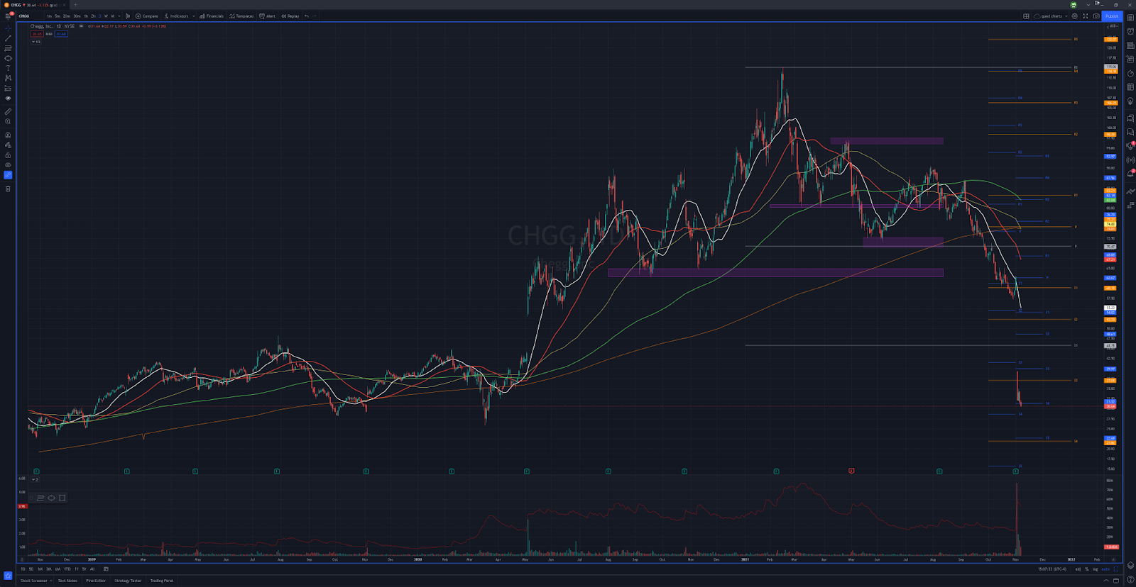Toggle log scale
Image resolution: width=1136 pixels, height=587 pixels.
coord(1095,569)
